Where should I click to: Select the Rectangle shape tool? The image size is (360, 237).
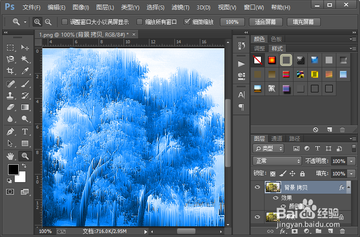pos(25,143)
